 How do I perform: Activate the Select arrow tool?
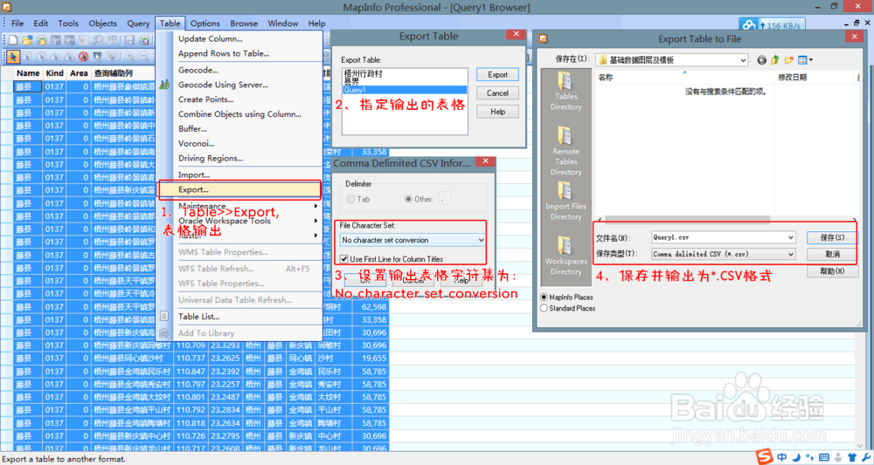tap(12, 57)
